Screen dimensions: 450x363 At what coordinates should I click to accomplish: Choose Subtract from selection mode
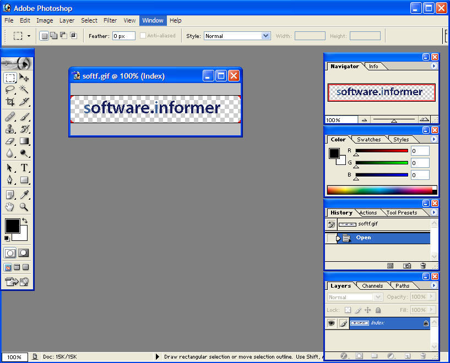point(63,36)
